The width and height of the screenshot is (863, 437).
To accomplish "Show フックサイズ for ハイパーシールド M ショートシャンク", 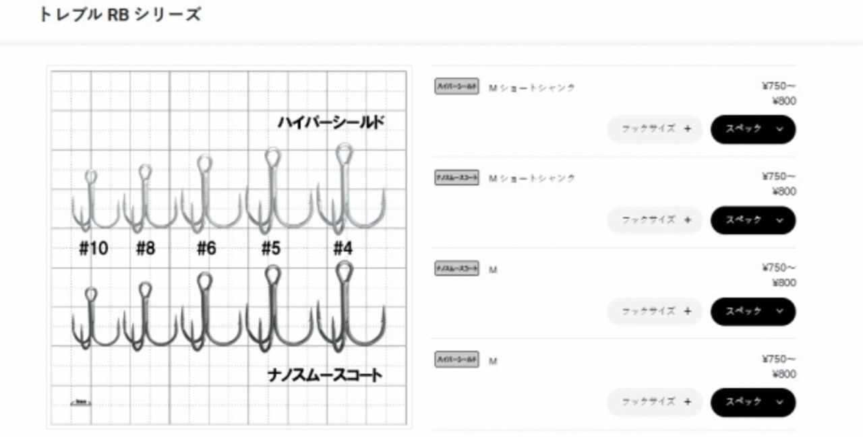I will tap(655, 129).
